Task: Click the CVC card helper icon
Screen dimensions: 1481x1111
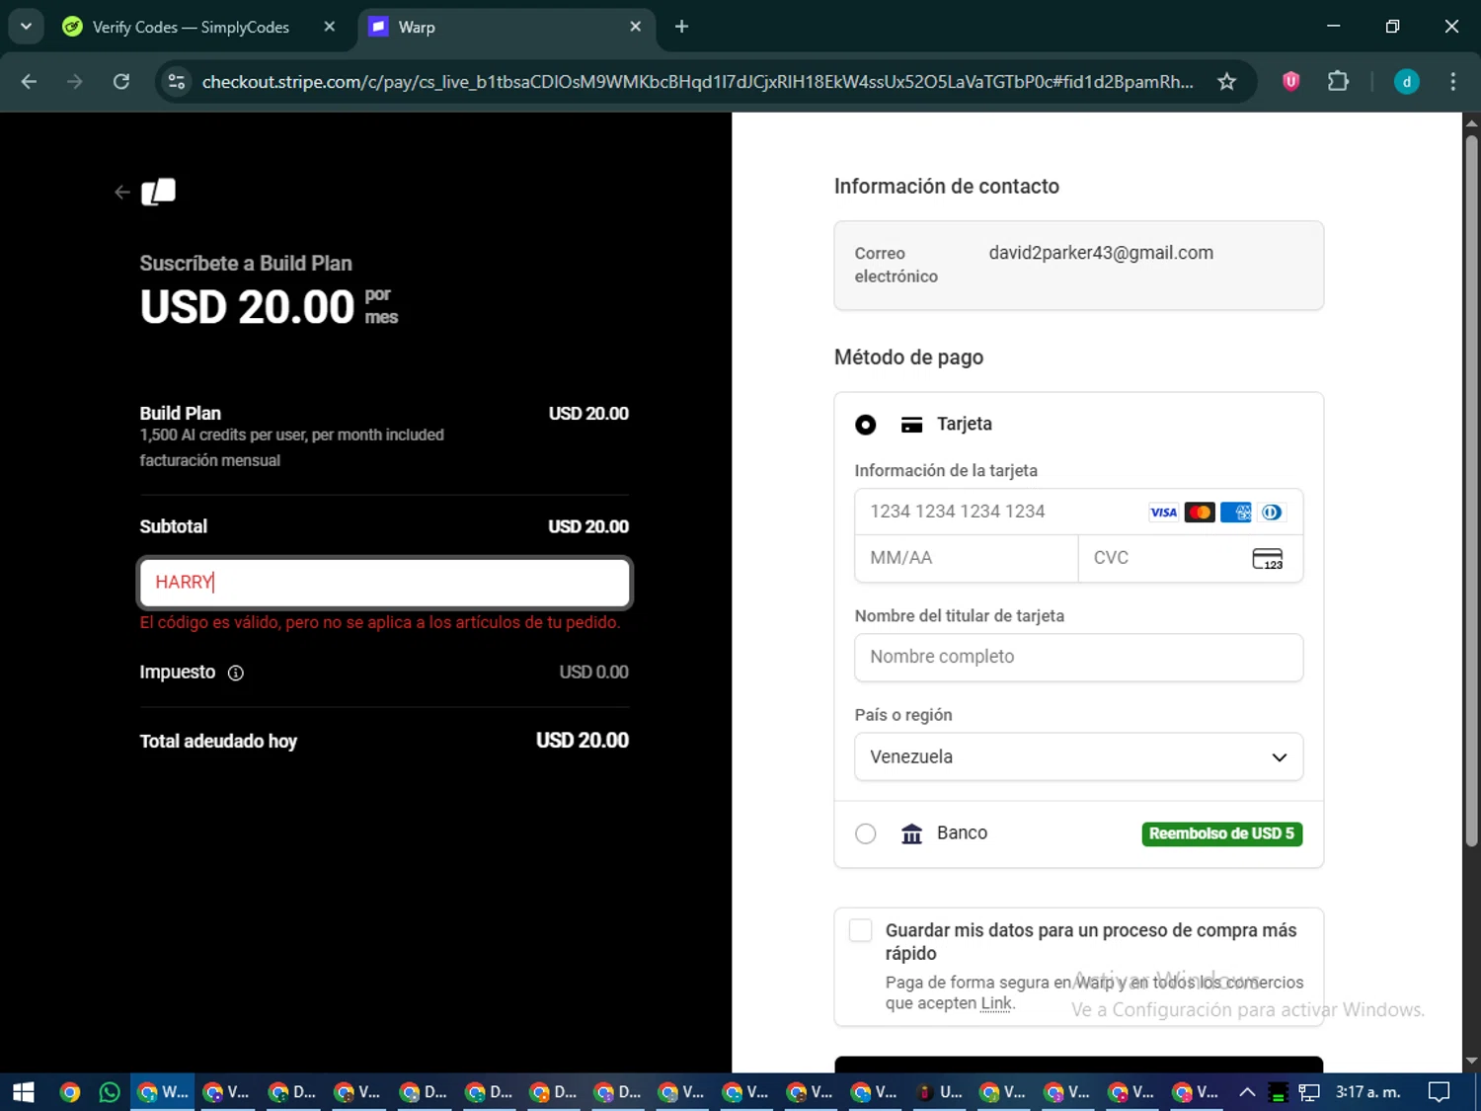Action: pyautogui.click(x=1267, y=558)
